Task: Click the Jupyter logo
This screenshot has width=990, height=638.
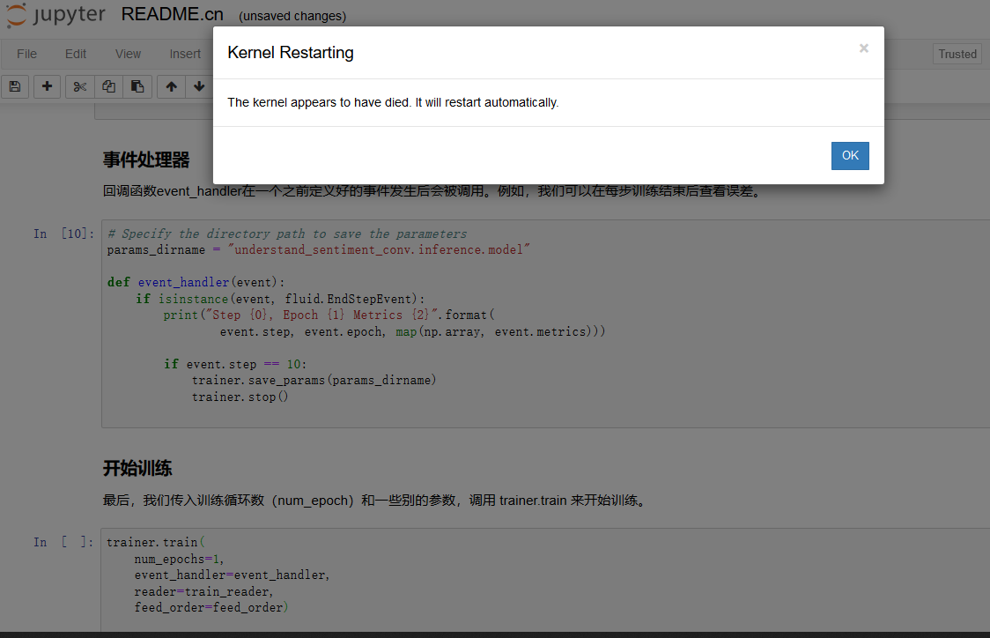Action: (55, 14)
